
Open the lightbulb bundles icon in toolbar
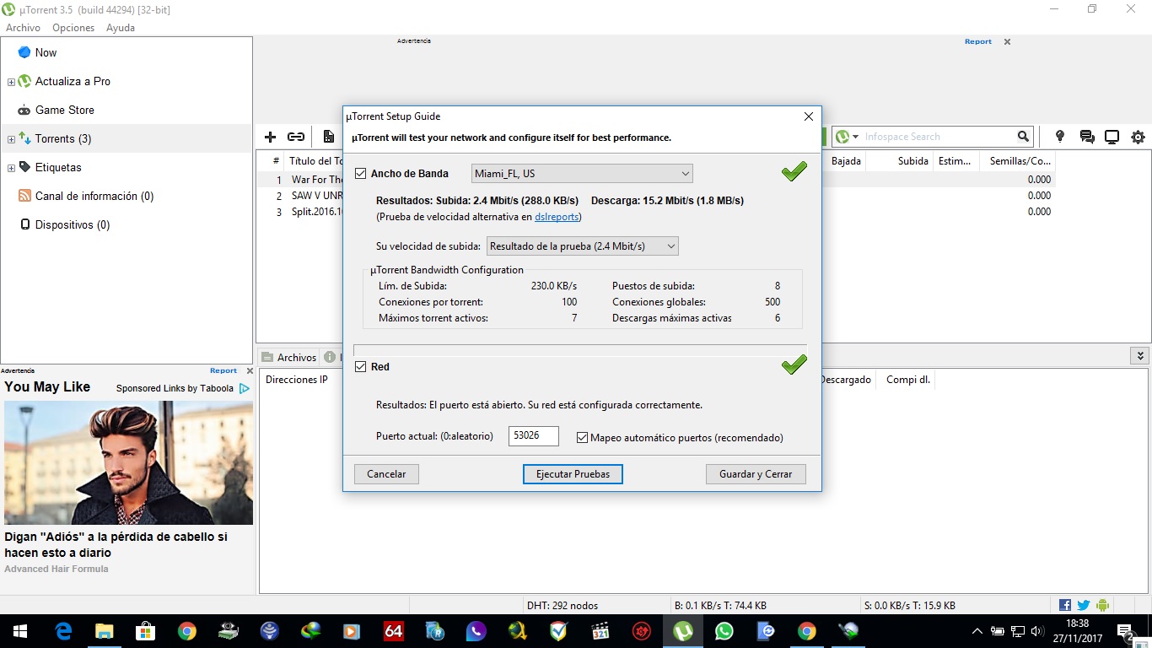(x=1060, y=137)
